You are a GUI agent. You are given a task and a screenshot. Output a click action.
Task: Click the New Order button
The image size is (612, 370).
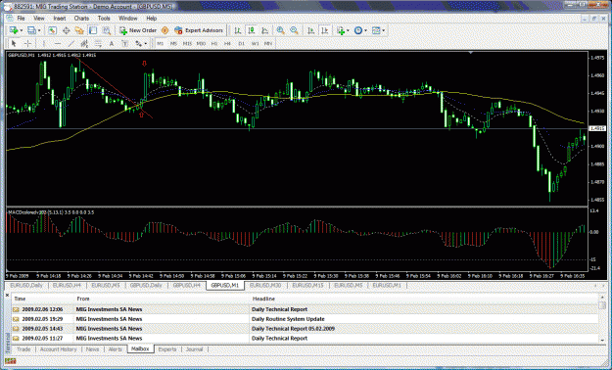[138, 30]
